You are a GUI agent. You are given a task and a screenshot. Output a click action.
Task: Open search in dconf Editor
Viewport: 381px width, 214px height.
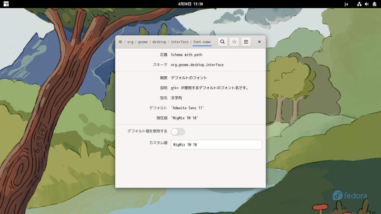pos(222,42)
